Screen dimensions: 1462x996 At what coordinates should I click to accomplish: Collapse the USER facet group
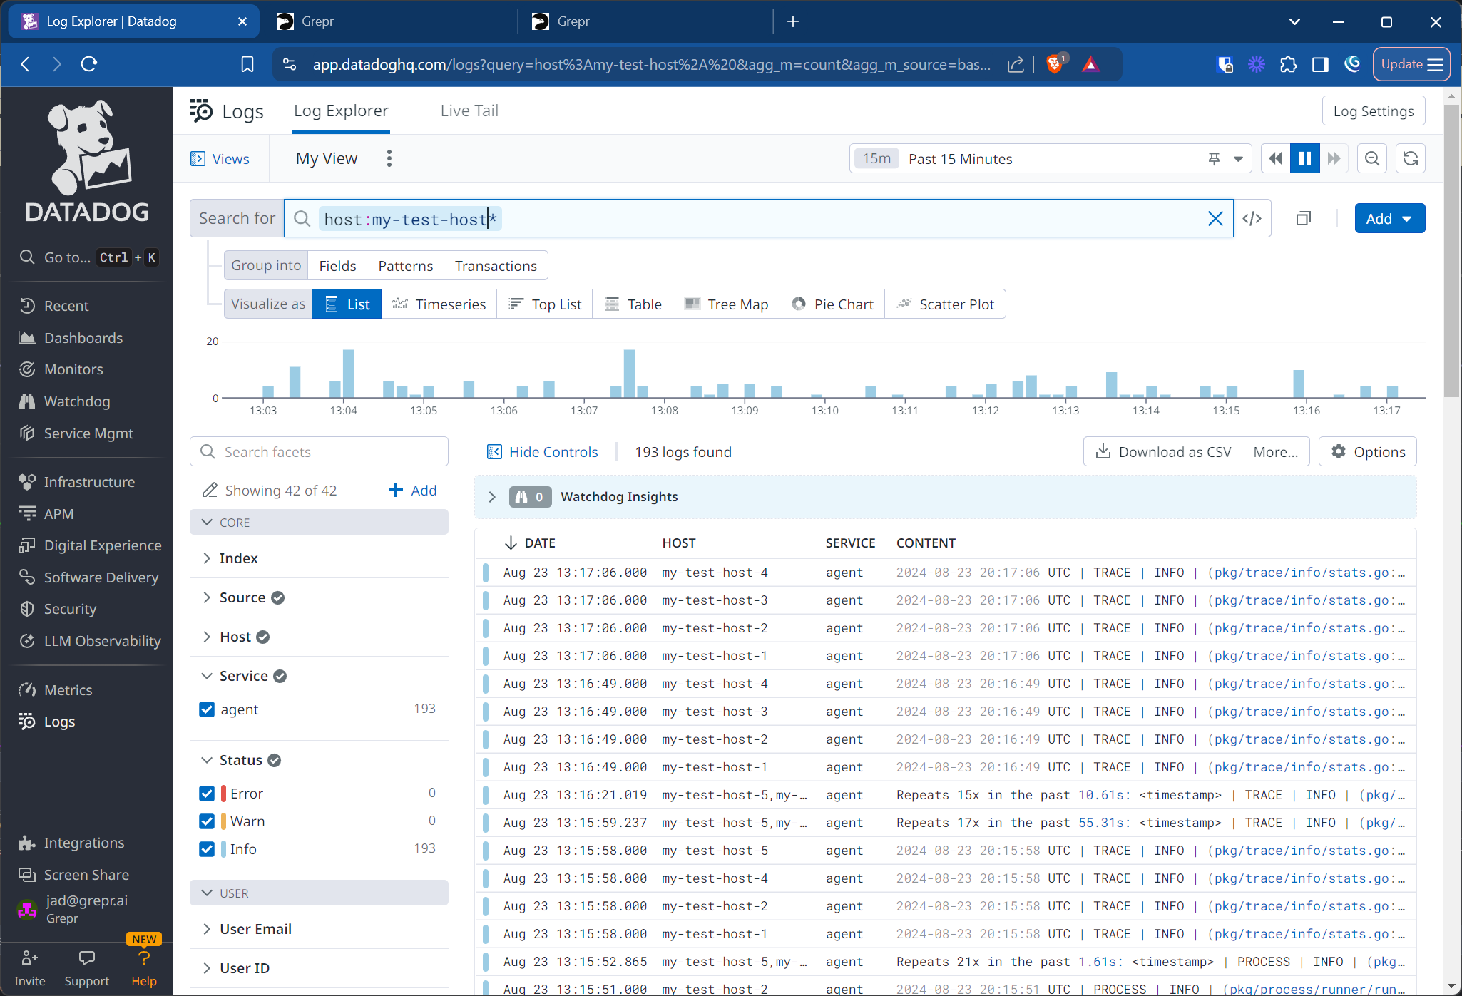pos(319,893)
